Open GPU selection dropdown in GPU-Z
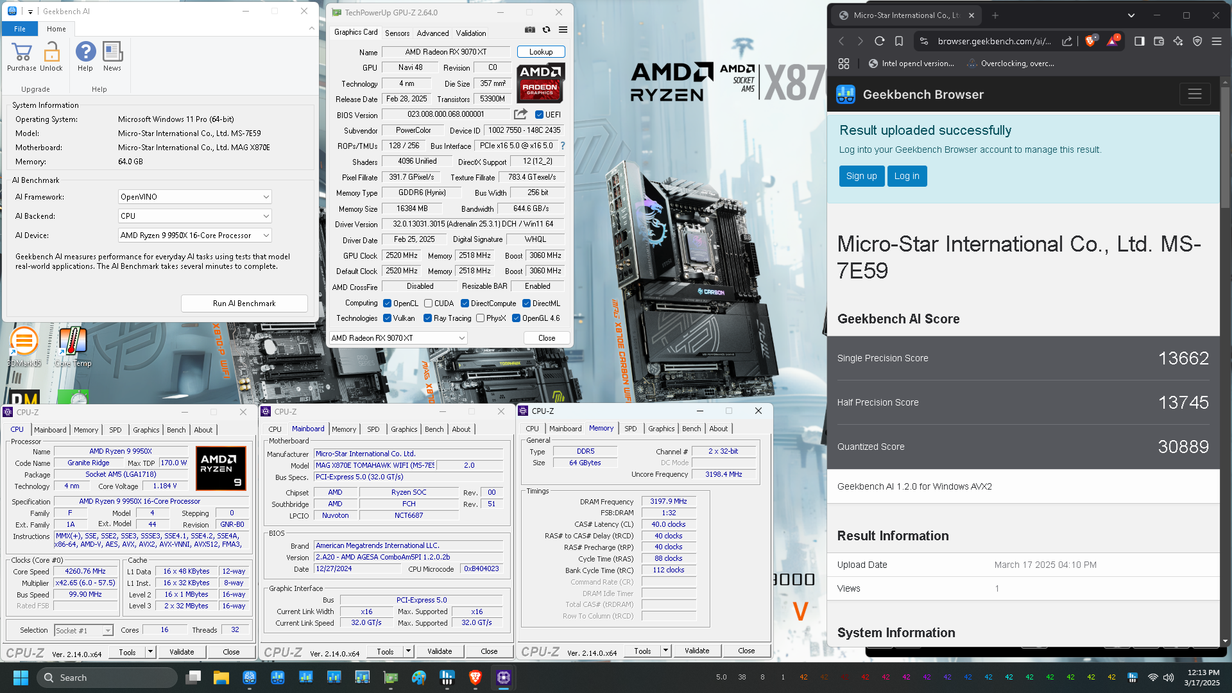 point(398,338)
